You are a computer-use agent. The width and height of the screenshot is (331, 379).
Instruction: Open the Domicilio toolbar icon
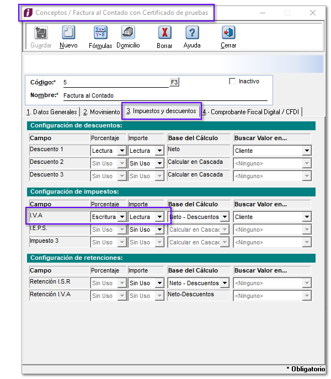coord(128,34)
